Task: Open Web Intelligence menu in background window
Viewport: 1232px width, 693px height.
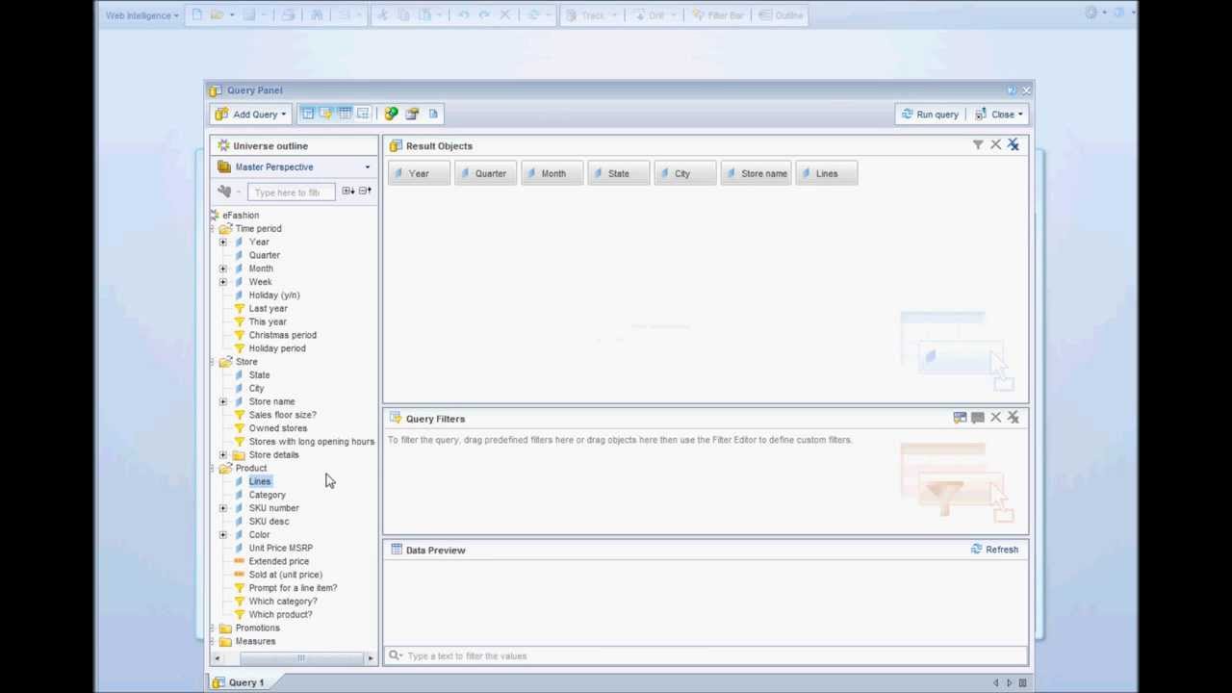Action: pyautogui.click(x=141, y=15)
